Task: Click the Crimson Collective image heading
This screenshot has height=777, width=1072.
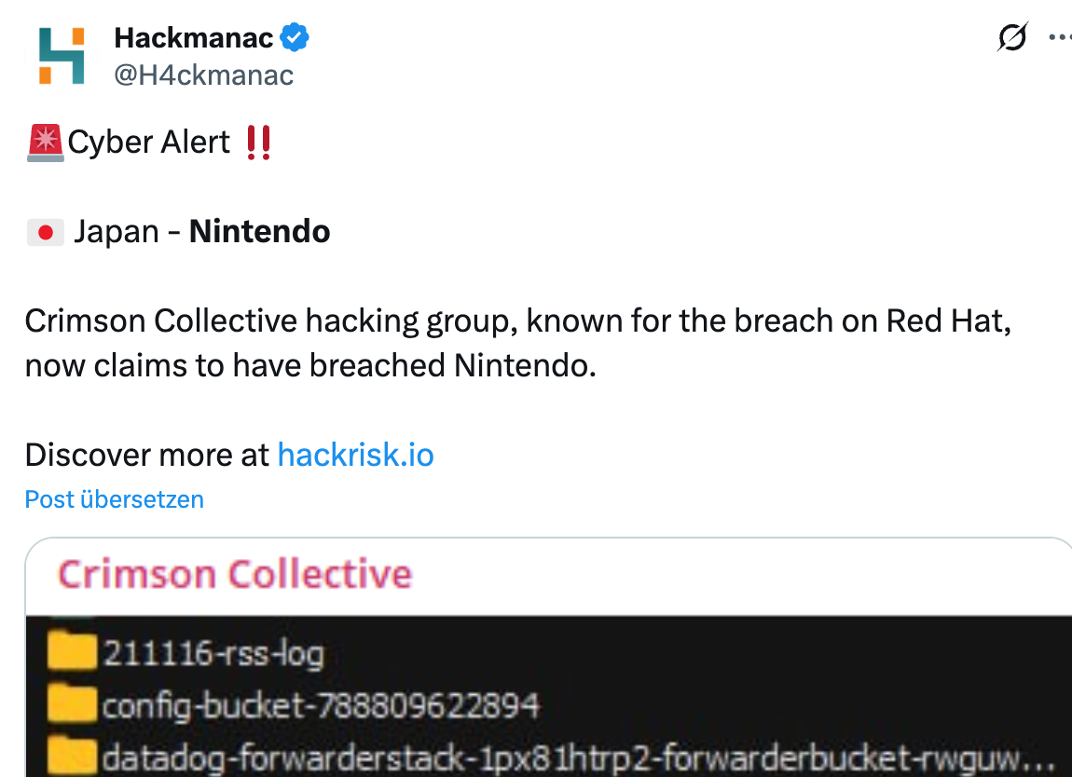Action: coord(235,575)
